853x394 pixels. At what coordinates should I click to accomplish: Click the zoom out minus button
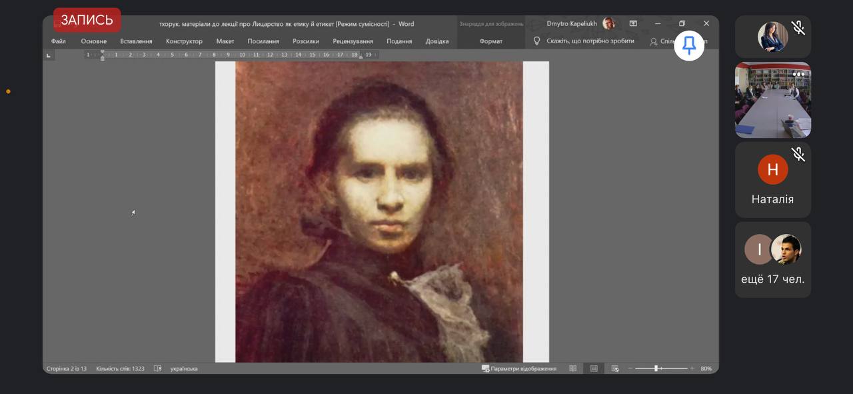(x=630, y=369)
